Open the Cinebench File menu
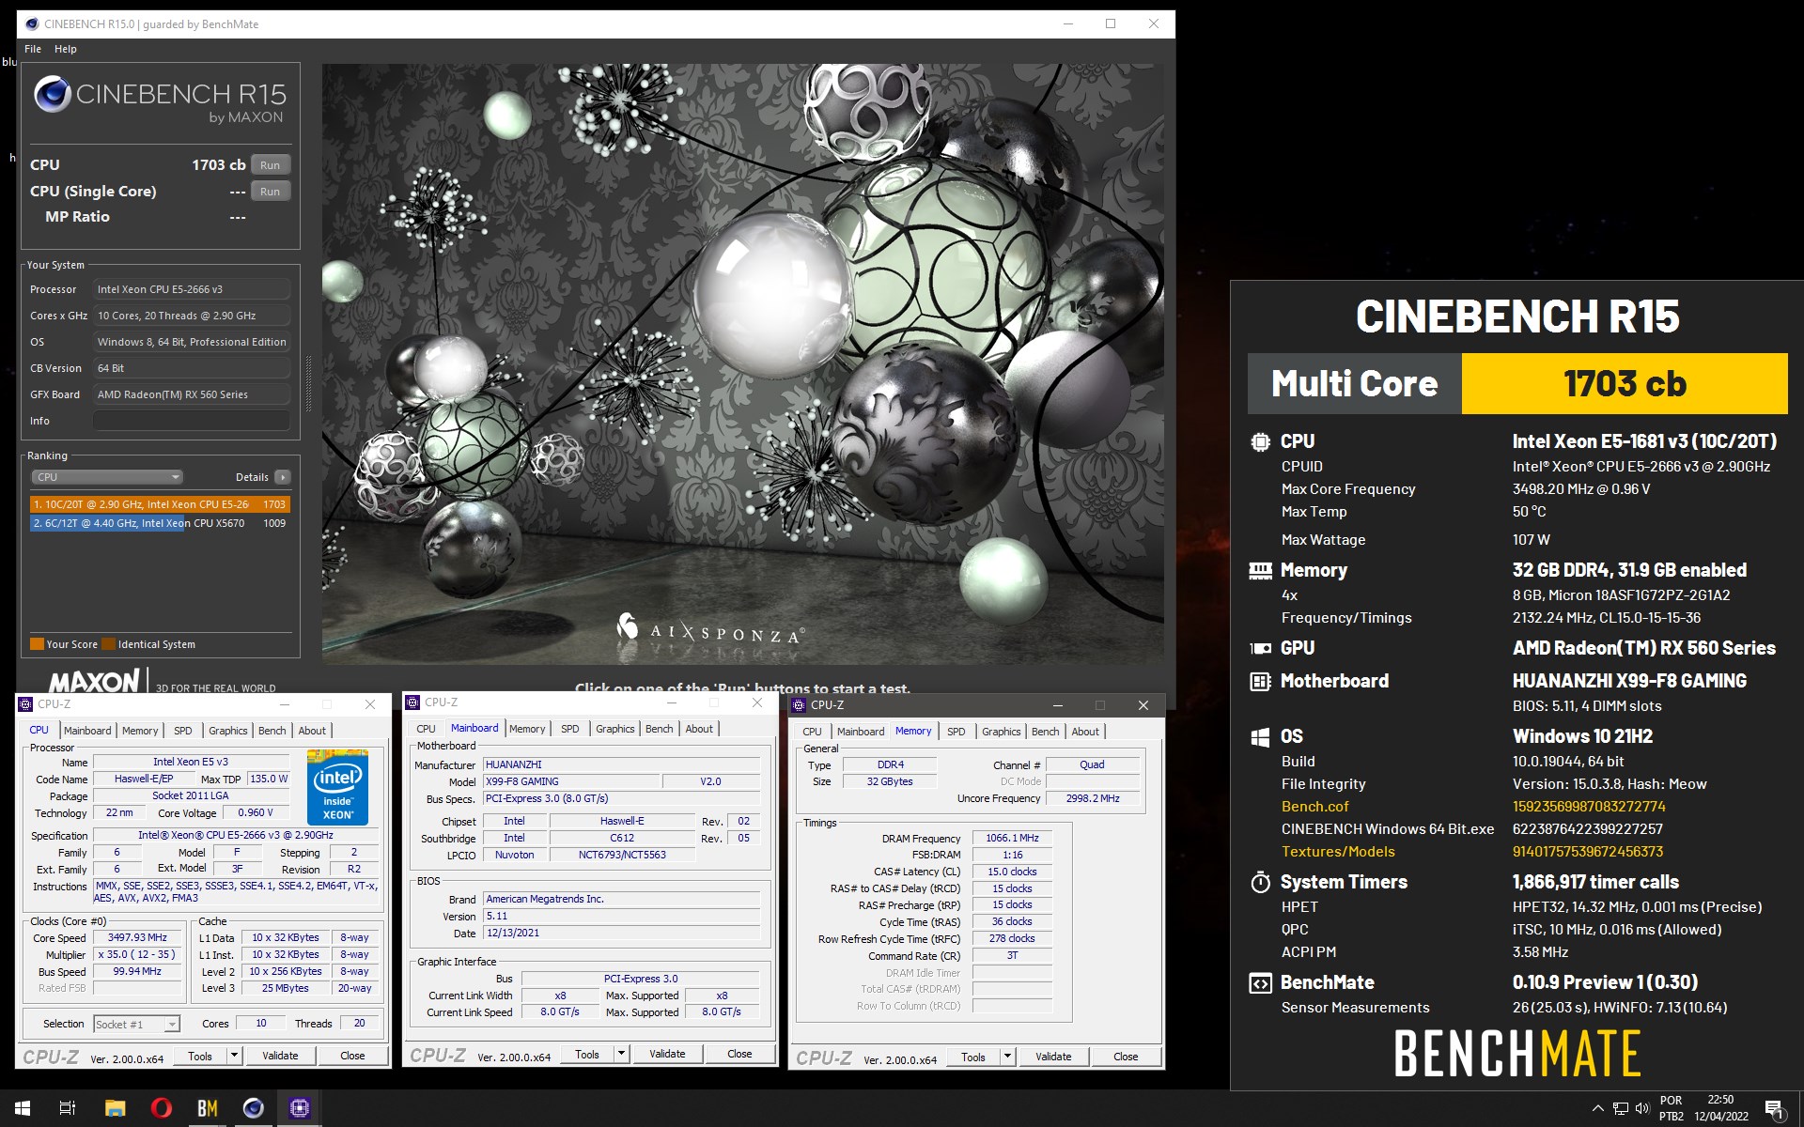Viewport: 1804px width, 1127px height. 33,49
